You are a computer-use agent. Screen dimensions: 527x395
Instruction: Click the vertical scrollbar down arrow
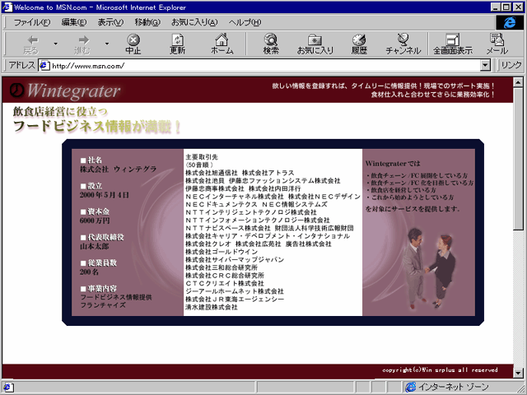pos(518,372)
